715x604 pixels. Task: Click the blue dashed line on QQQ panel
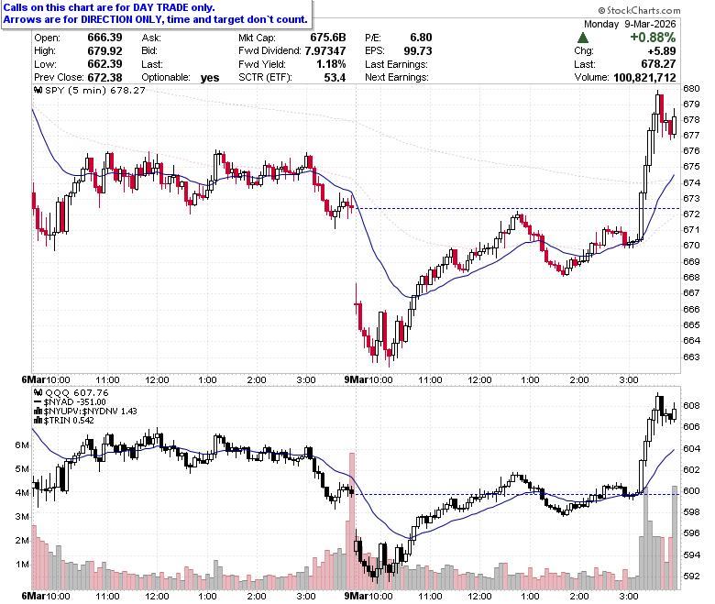coord(518,494)
